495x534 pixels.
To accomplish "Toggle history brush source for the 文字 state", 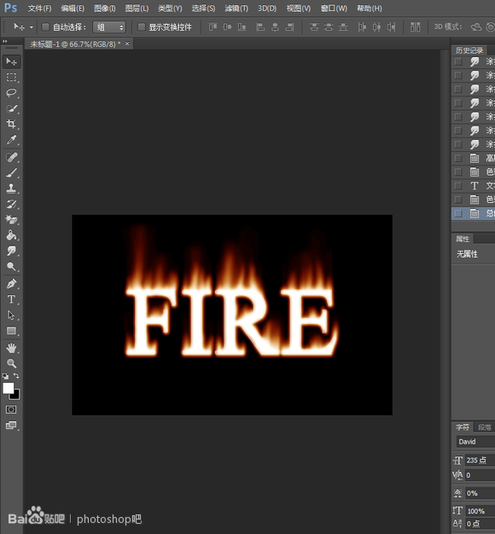I will 458,186.
